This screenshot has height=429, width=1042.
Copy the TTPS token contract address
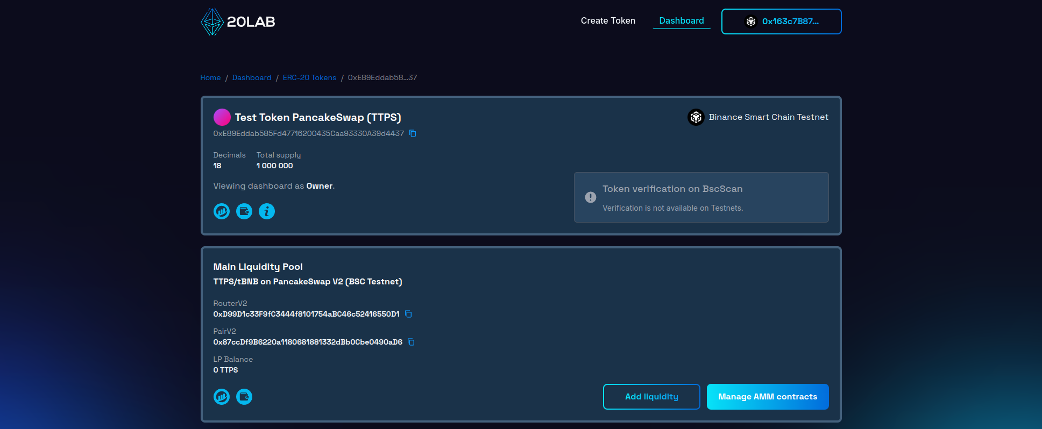click(413, 133)
